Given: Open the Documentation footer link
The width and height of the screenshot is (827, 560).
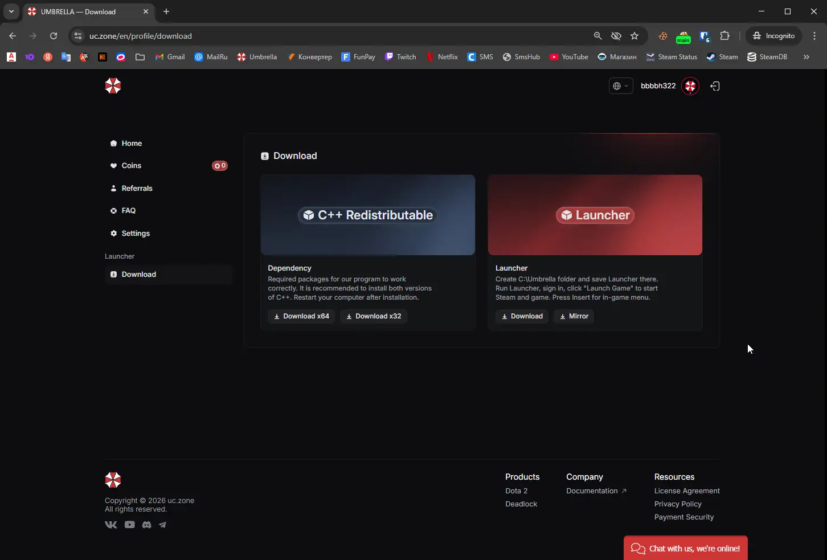Looking at the screenshot, I should pyautogui.click(x=596, y=491).
